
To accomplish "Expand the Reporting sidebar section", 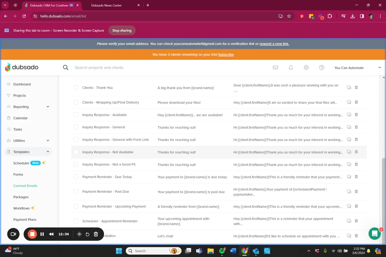I will point(48,107).
